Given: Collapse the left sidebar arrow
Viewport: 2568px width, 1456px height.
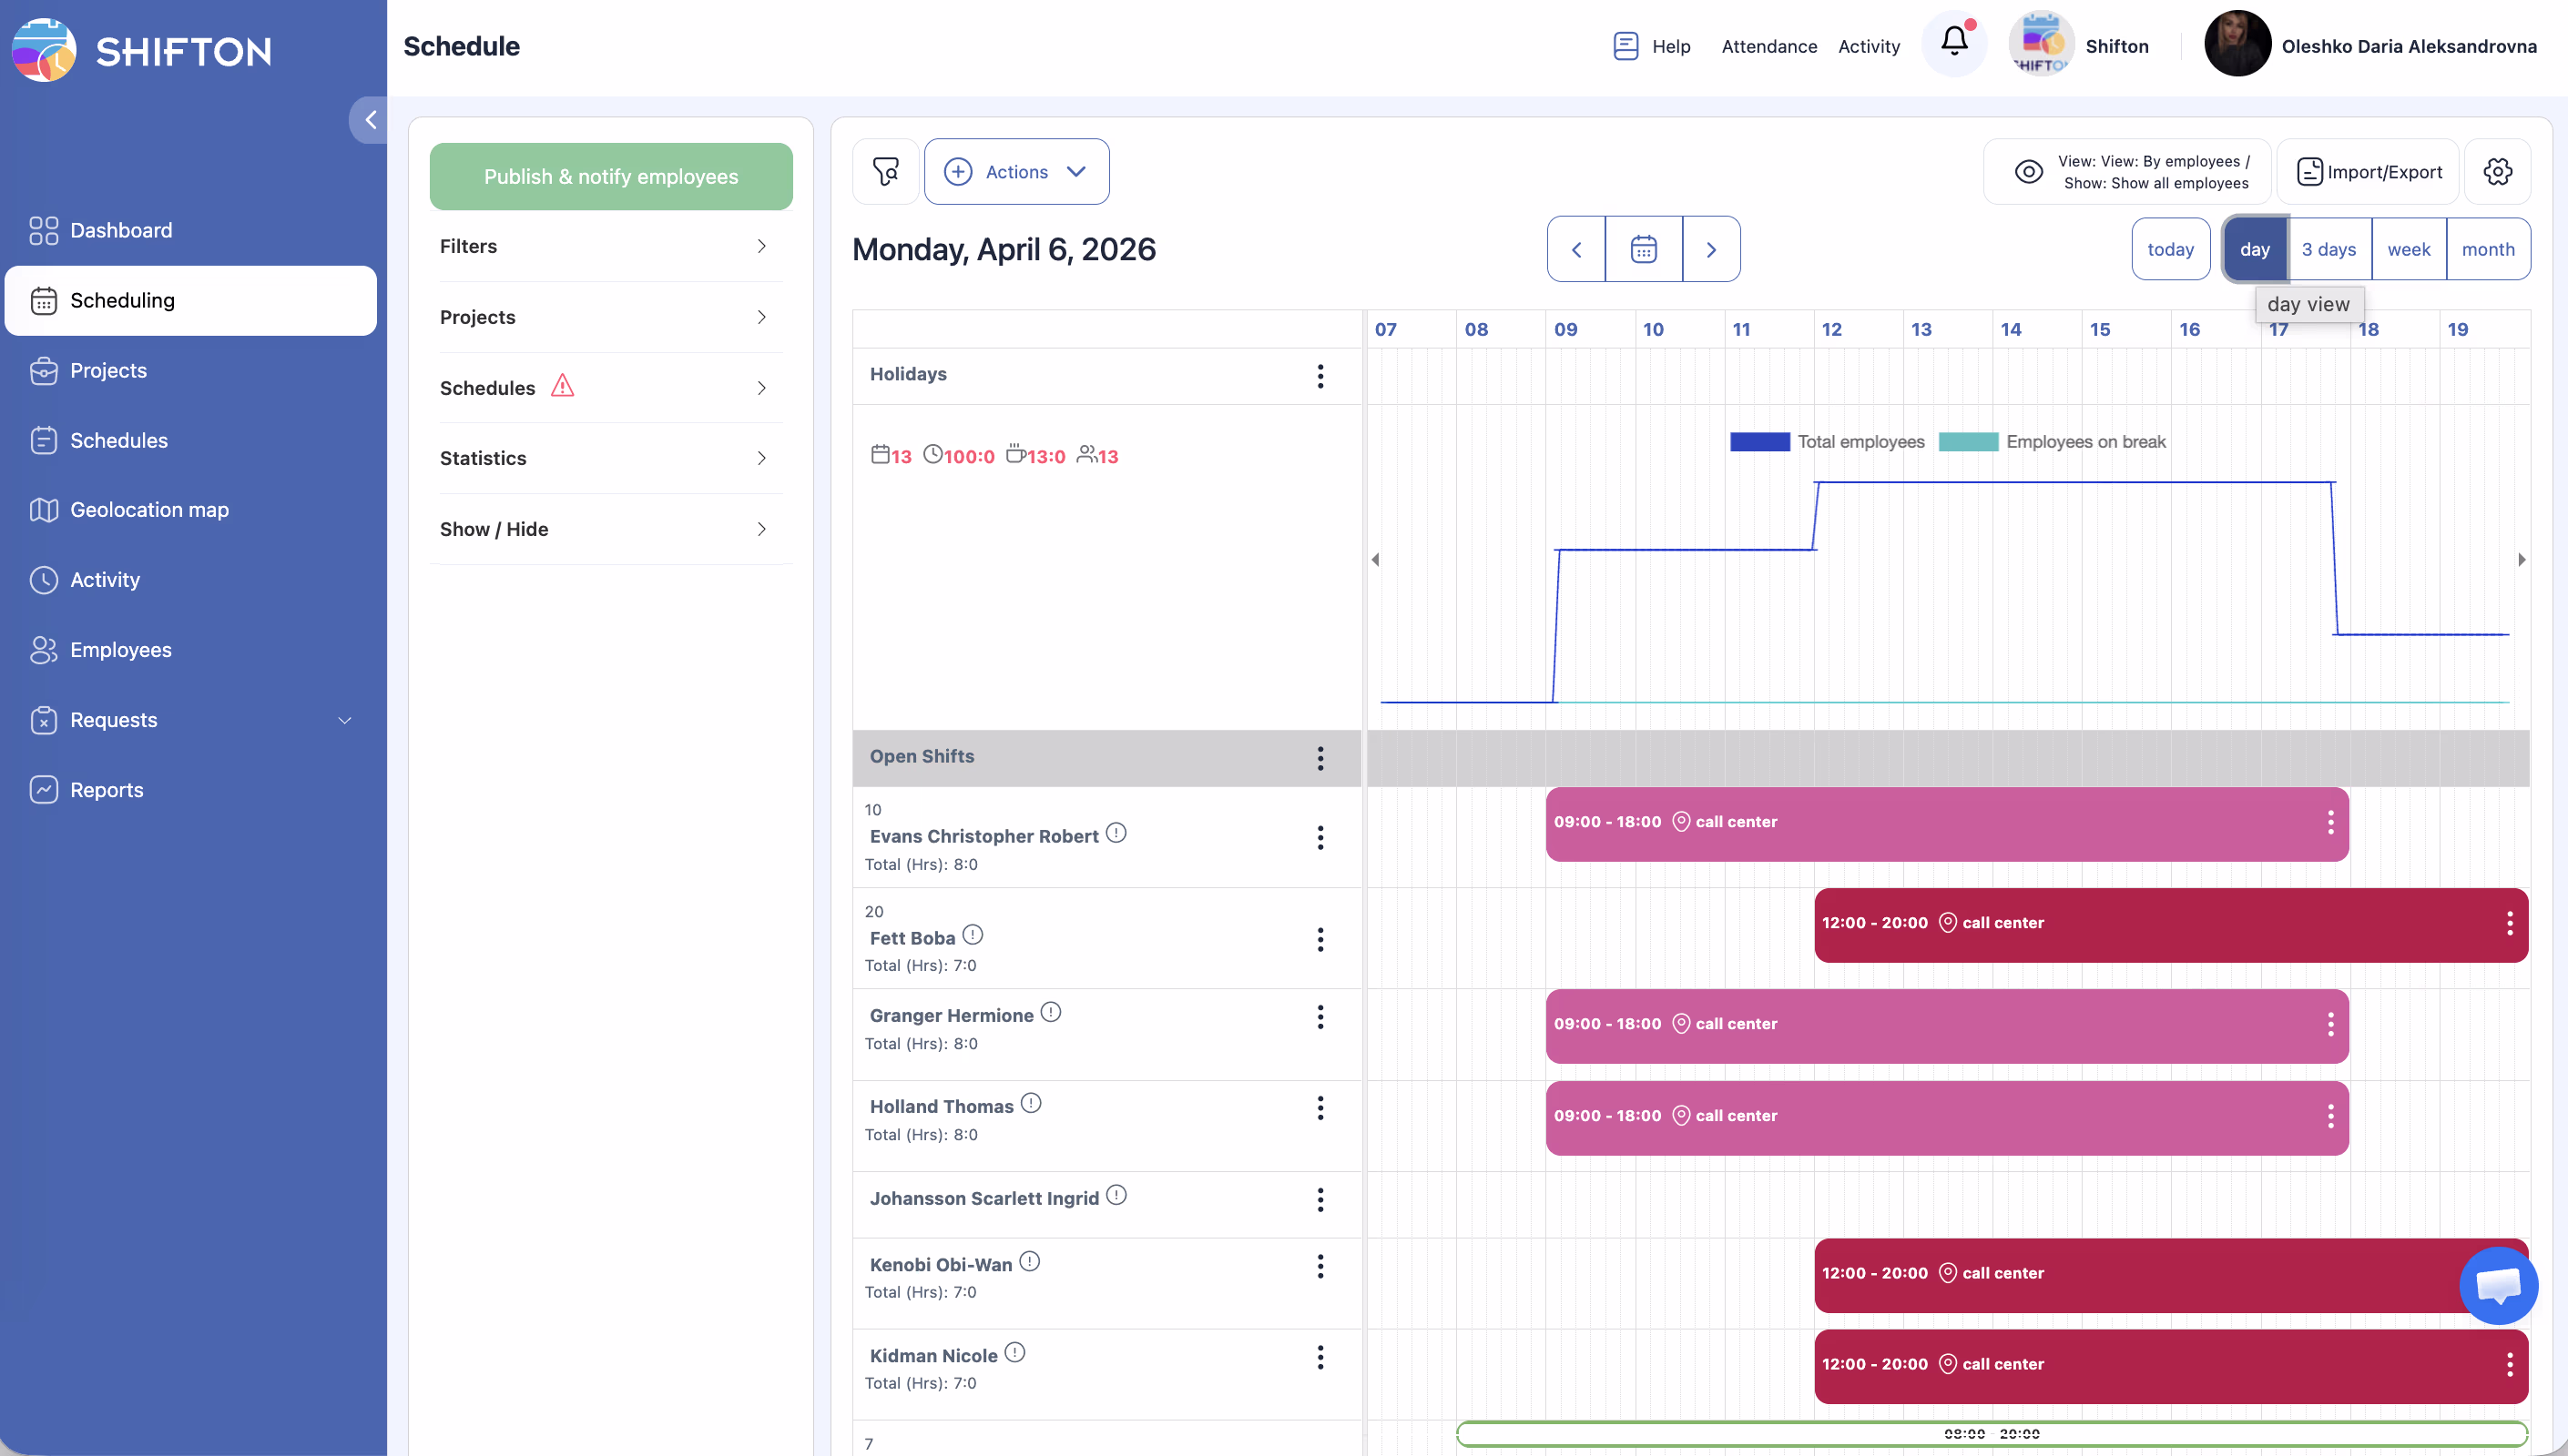Looking at the screenshot, I should tap(370, 120).
